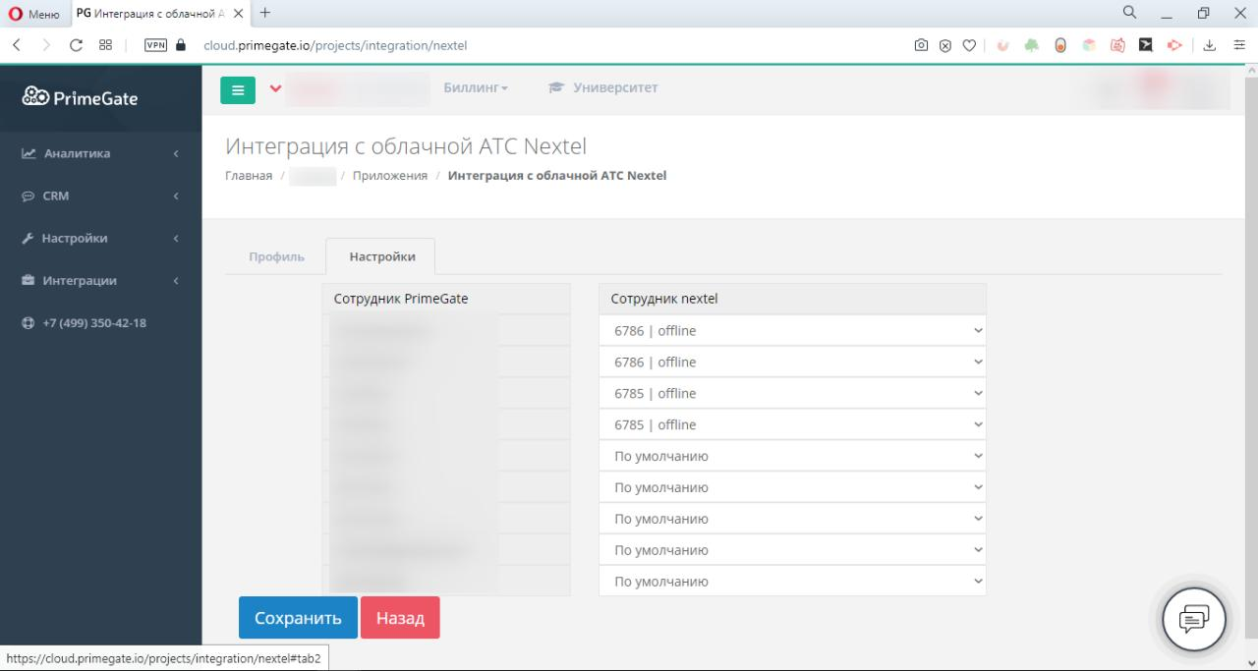Click the Назад button
This screenshot has width=1258, height=671.
[x=400, y=618]
